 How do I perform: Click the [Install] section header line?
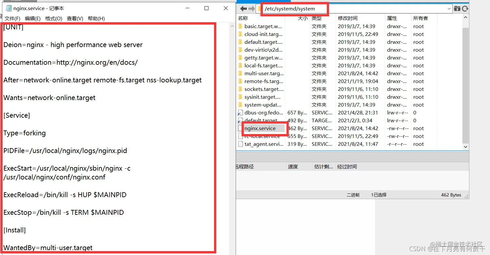[14, 230]
